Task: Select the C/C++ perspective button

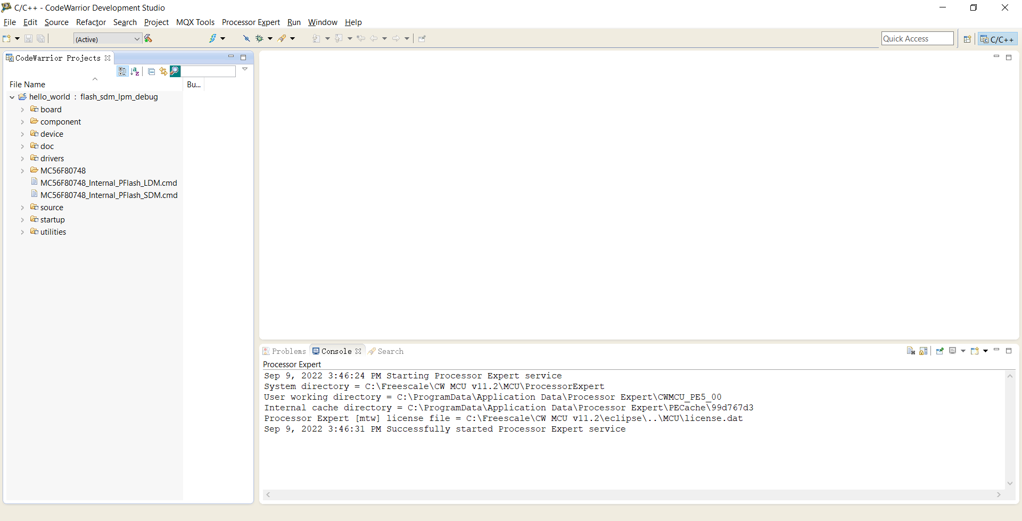Action: point(998,39)
